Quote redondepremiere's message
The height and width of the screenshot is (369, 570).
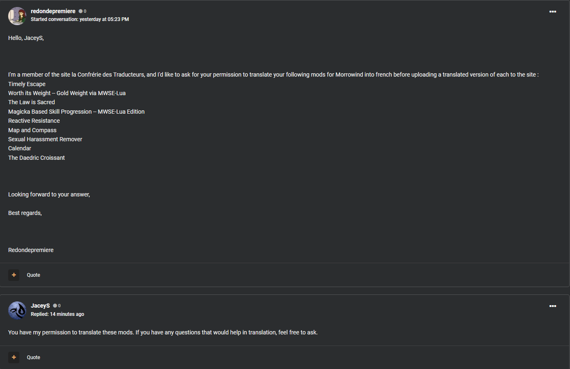[33, 275]
